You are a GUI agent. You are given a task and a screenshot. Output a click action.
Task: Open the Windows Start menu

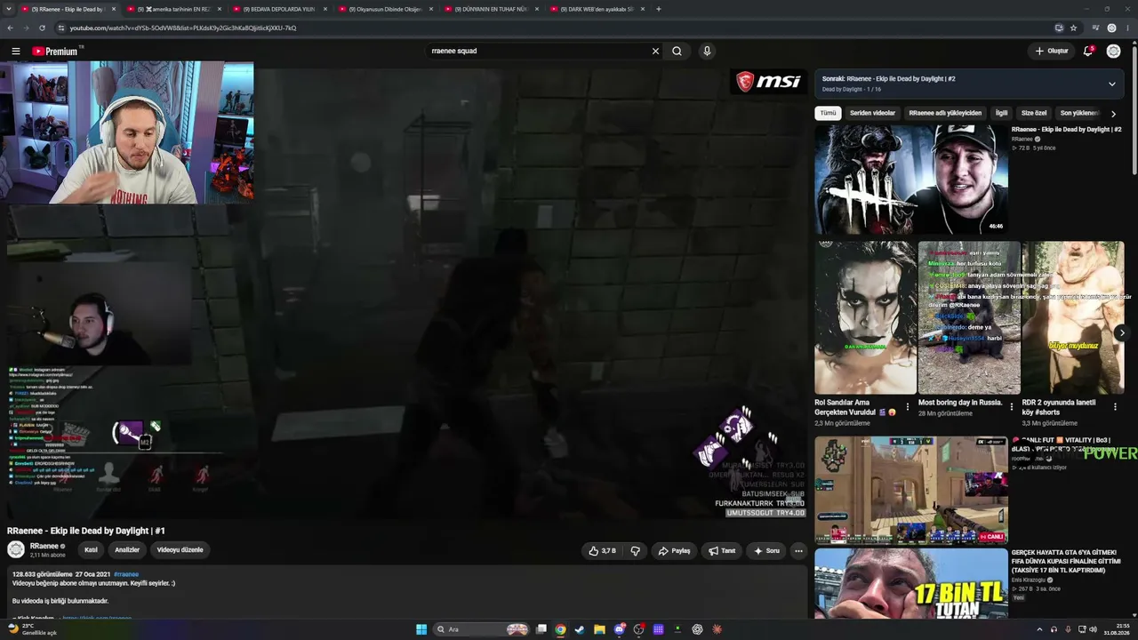[421, 629]
